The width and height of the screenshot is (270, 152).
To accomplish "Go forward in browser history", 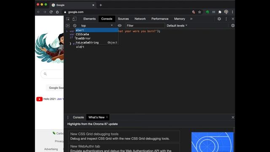I will [45, 12].
